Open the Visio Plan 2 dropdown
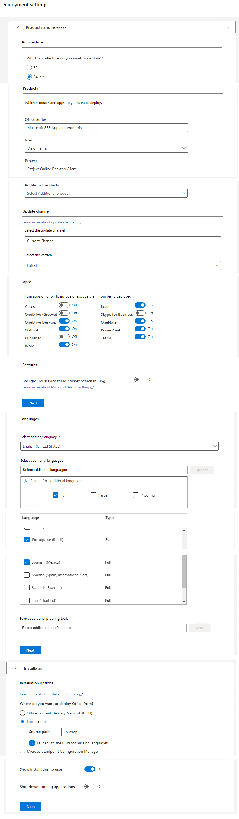 (x=106, y=148)
